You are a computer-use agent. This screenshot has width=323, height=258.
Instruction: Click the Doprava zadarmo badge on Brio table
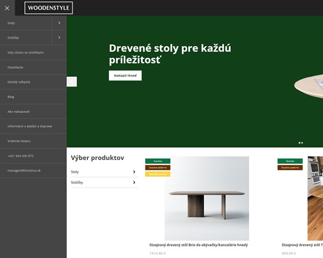coord(158,168)
